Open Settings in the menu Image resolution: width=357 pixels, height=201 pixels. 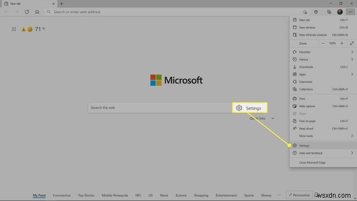click(x=323, y=146)
